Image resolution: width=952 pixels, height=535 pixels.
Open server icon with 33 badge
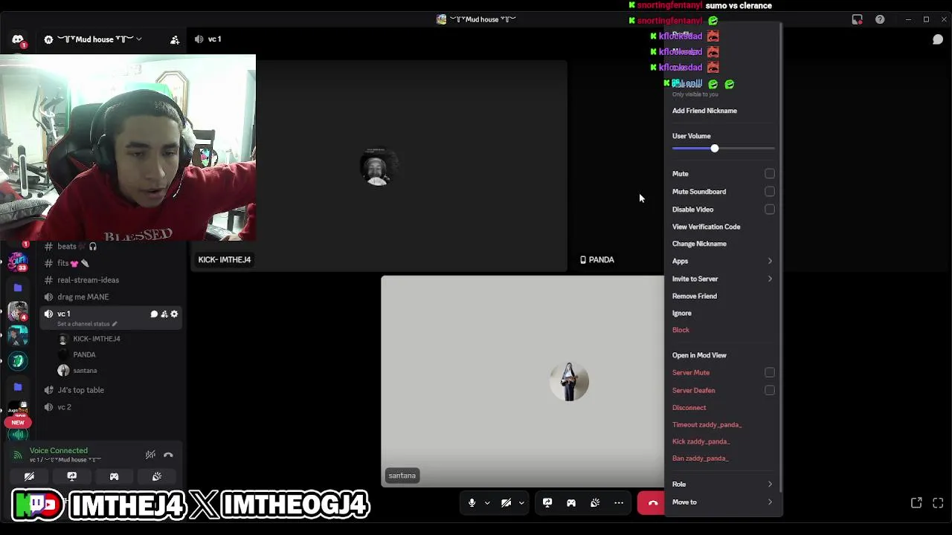click(18, 262)
